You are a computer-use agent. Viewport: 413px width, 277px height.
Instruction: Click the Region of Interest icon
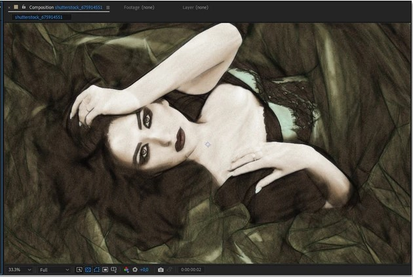click(105, 270)
